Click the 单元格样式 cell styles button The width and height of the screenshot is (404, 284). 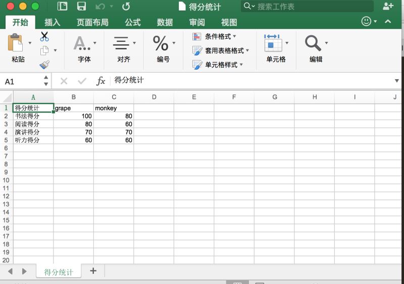tap(218, 65)
